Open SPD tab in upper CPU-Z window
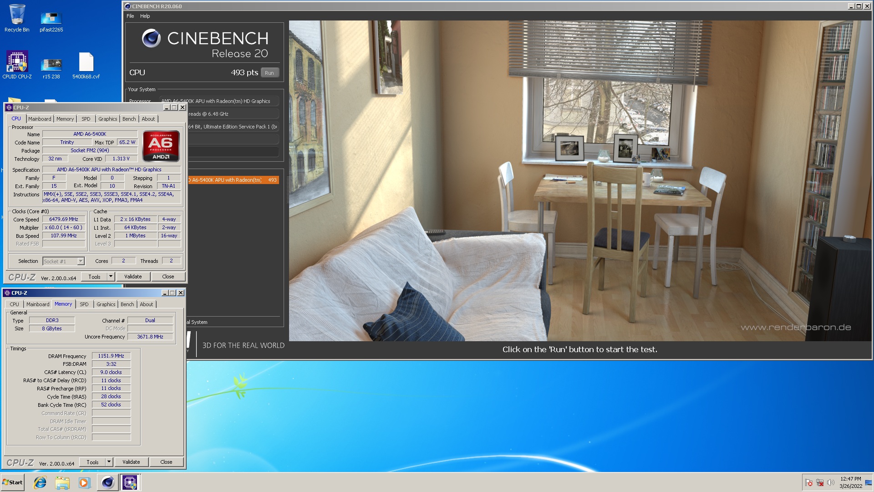Screen dimensions: 874x492 86,119
